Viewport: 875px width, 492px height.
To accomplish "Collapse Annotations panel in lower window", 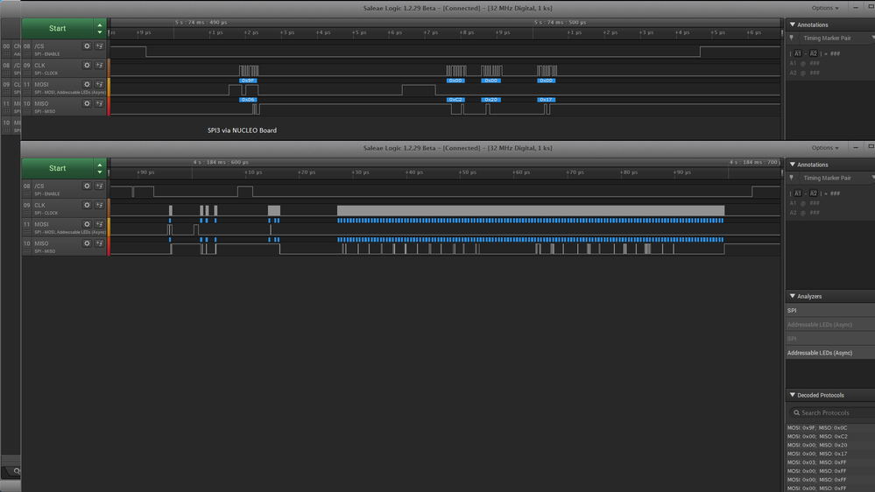I will click(793, 165).
